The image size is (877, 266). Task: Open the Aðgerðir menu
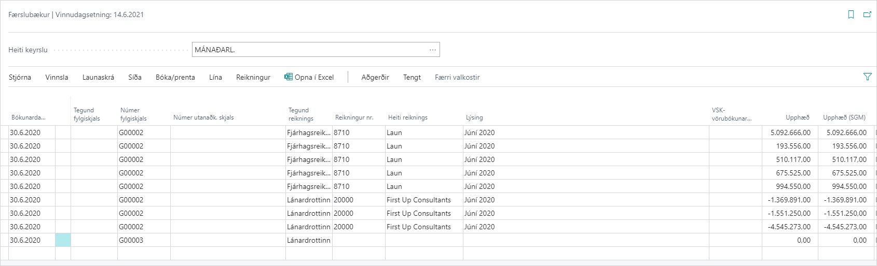pyautogui.click(x=375, y=77)
